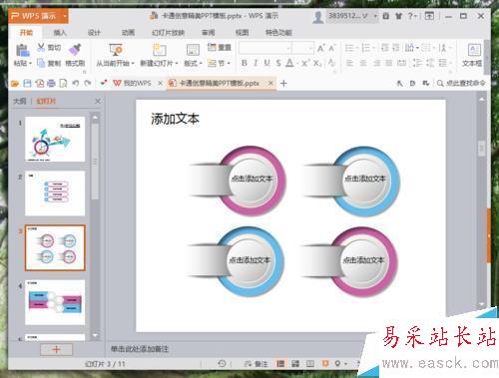The image size is (499, 378).
Task: Open the Slide Show (幻灯片放映) ribbon tab
Action: tap(168, 33)
